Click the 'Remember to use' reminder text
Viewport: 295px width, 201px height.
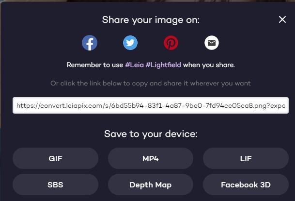pyautogui.click(x=95, y=65)
